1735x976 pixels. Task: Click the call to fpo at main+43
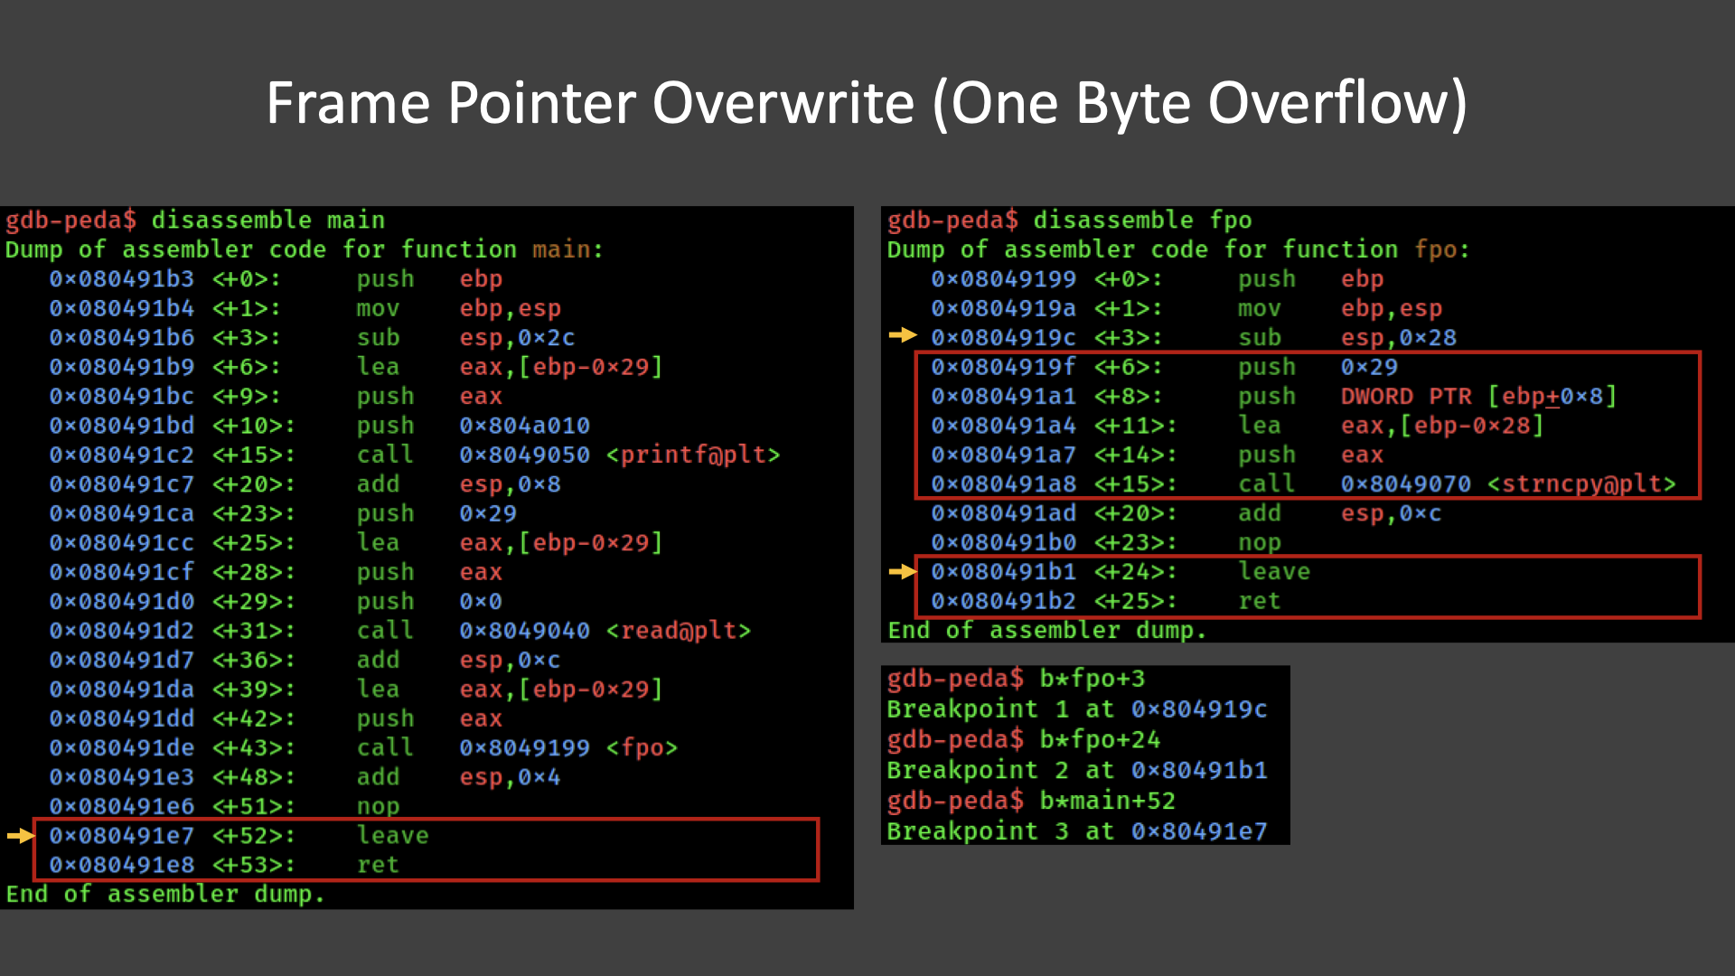tap(517, 748)
